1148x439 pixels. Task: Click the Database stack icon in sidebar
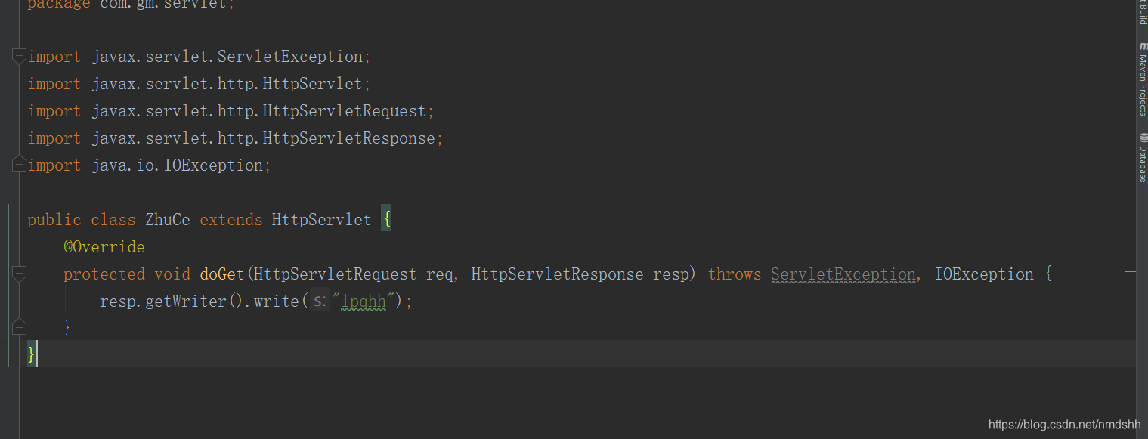pyautogui.click(x=1143, y=138)
